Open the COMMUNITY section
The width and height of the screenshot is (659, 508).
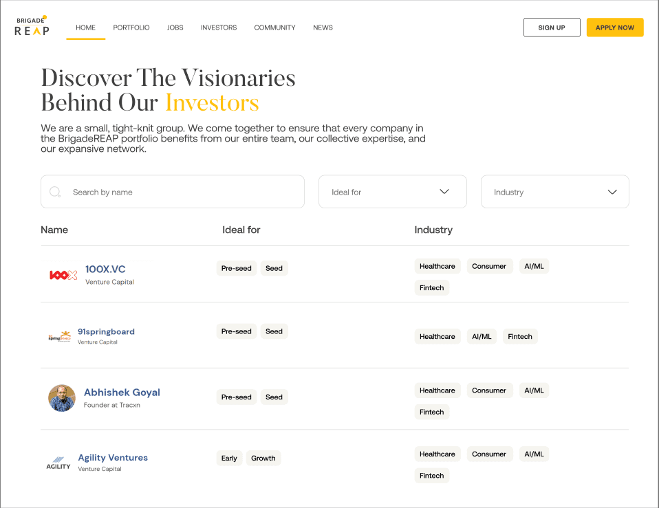point(275,27)
